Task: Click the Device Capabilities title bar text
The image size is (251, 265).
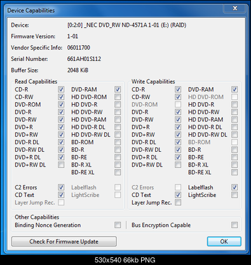Action: pos(31,10)
